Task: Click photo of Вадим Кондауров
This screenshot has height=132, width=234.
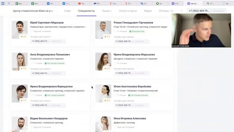Action: pos(19,124)
